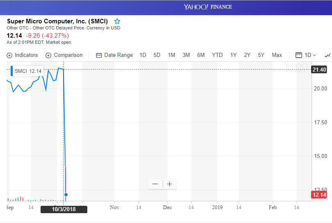Show the 5Y chart range

pos(261,55)
